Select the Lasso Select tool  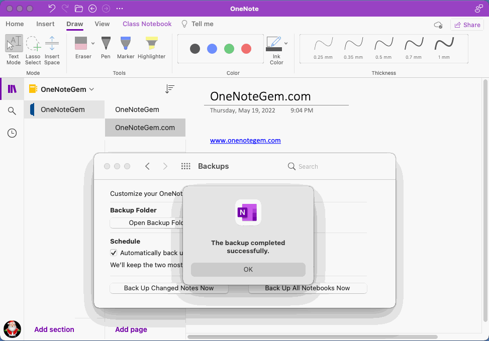click(x=33, y=50)
